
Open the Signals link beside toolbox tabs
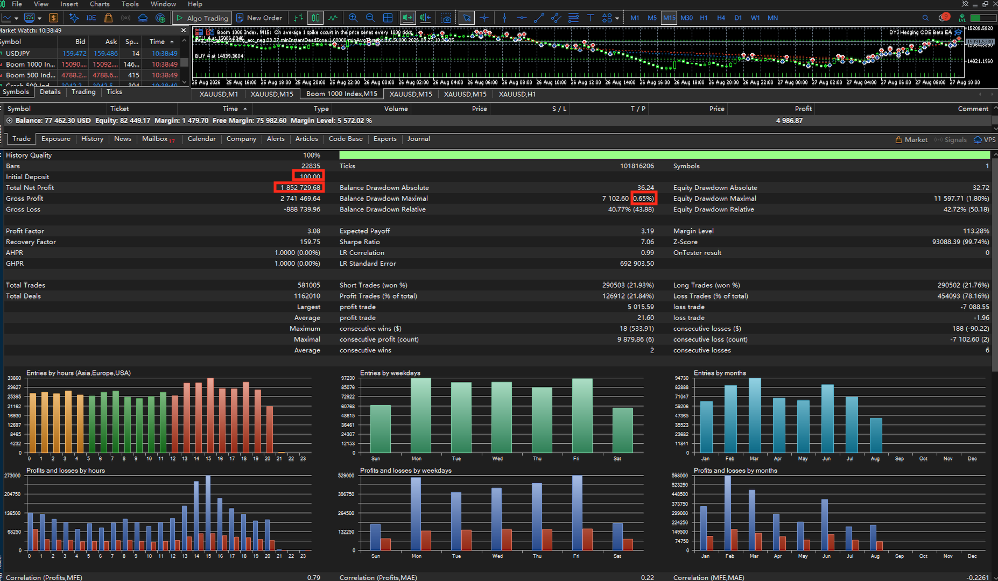950,139
